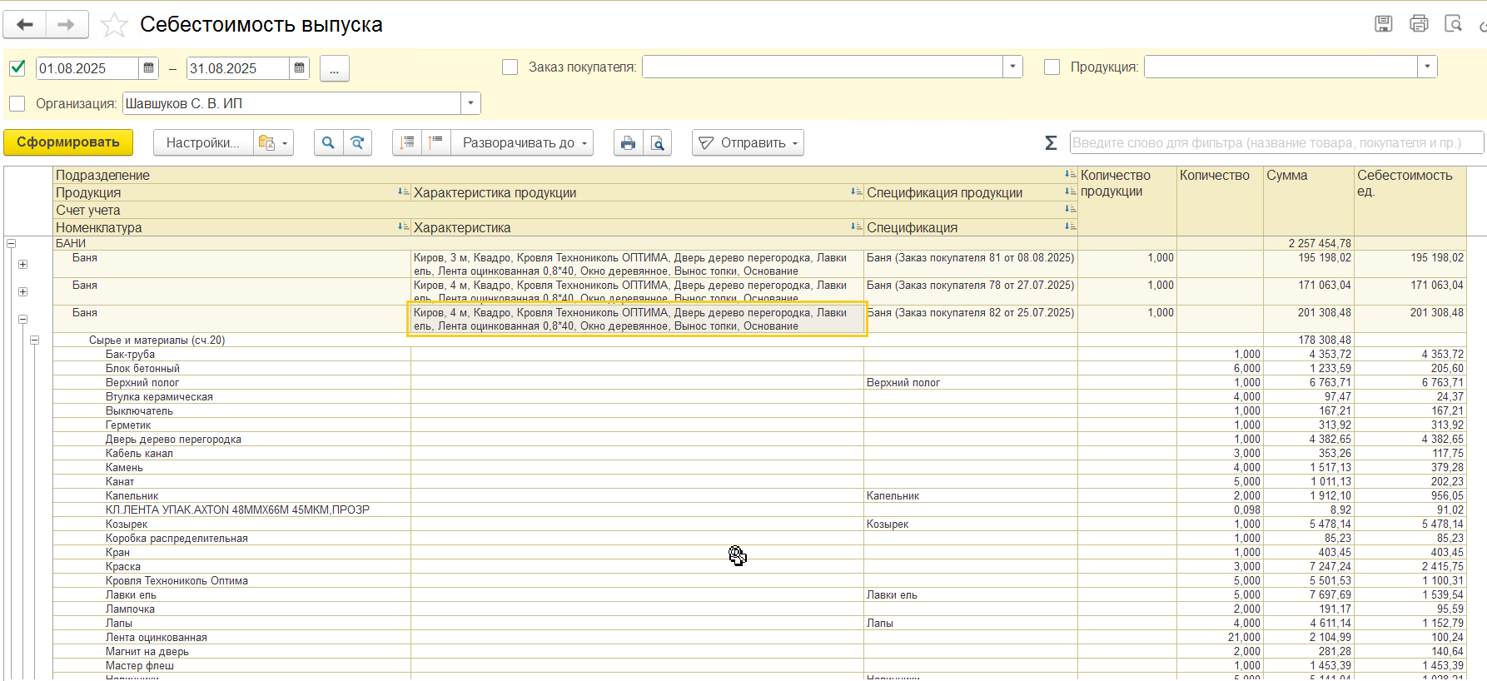1487x681 pixels.
Task: Tick the Заказ покупателя checkbox
Action: (x=510, y=67)
